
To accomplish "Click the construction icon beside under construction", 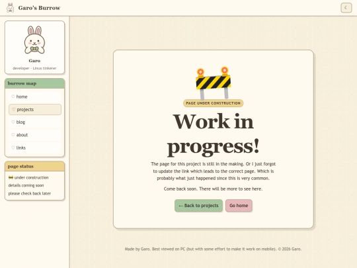I will 11,177.
